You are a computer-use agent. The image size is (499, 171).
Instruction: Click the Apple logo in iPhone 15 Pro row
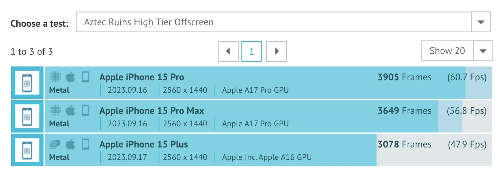tap(71, 76)
